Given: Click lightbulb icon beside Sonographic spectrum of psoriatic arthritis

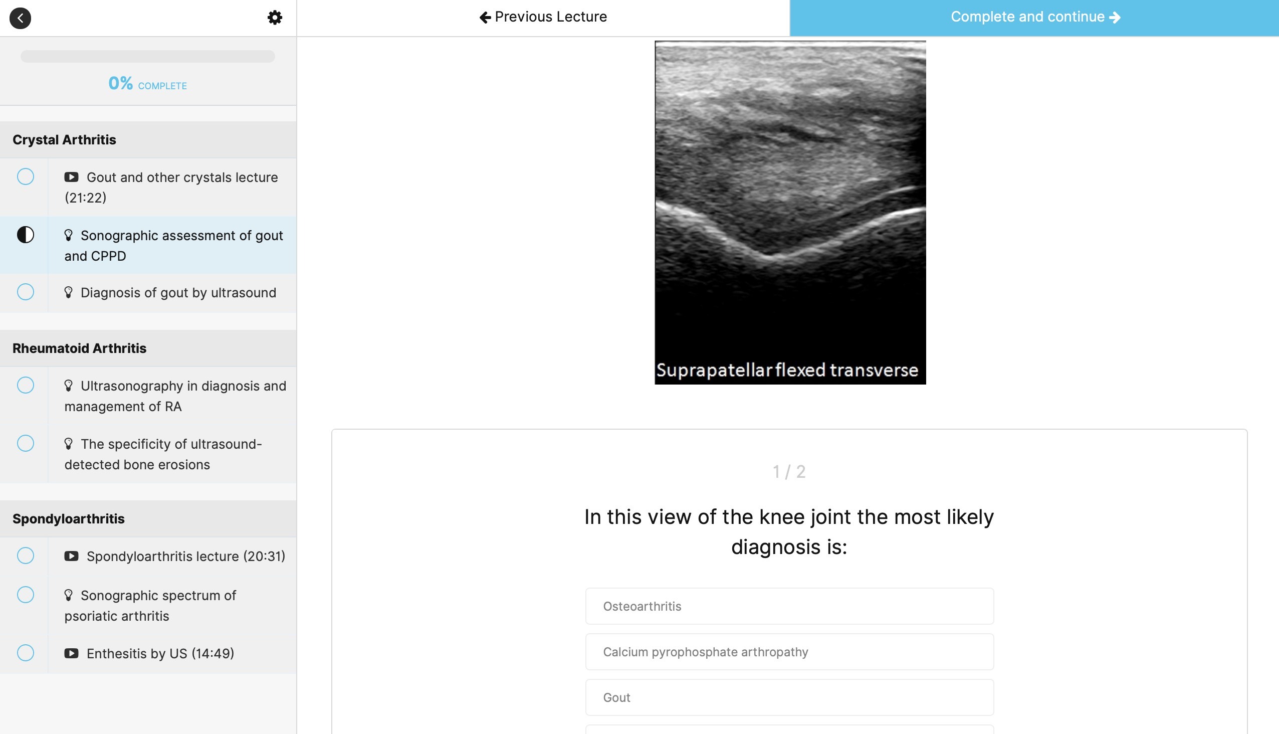Looking at the screenshot, I should 69,595.
